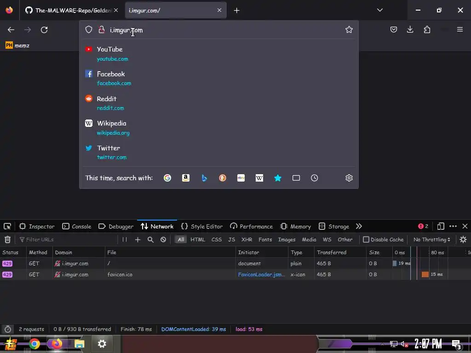471x353 pixels.
Task: Open network search magnifier
Action: 150,239
